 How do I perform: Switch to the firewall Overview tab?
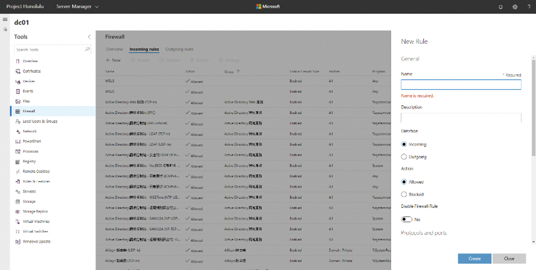(x=114, y=49)
